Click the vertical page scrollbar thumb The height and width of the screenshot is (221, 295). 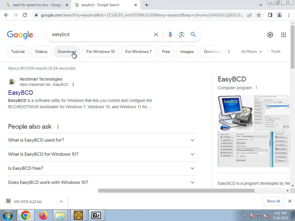click(293, 47)
